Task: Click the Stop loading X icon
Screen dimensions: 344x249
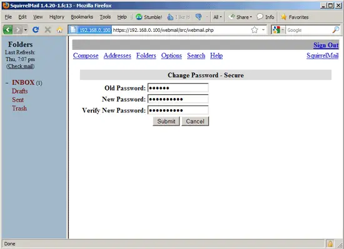Action: pos(48,29)
